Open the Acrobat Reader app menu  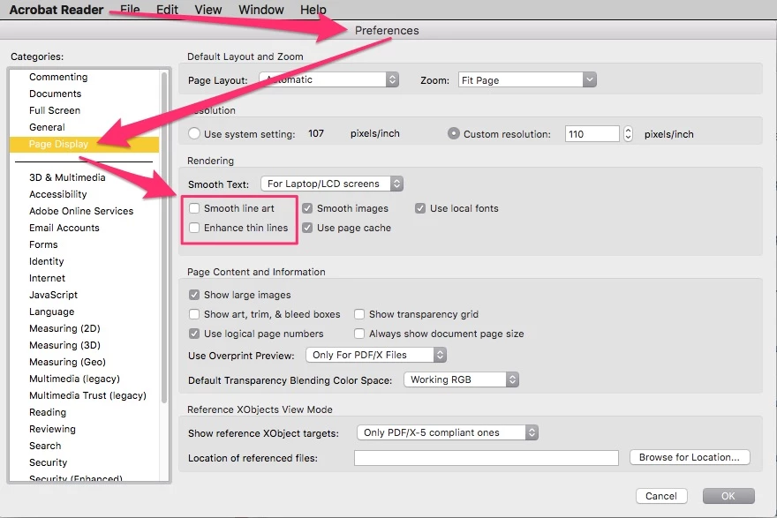[x=56, y=10]
